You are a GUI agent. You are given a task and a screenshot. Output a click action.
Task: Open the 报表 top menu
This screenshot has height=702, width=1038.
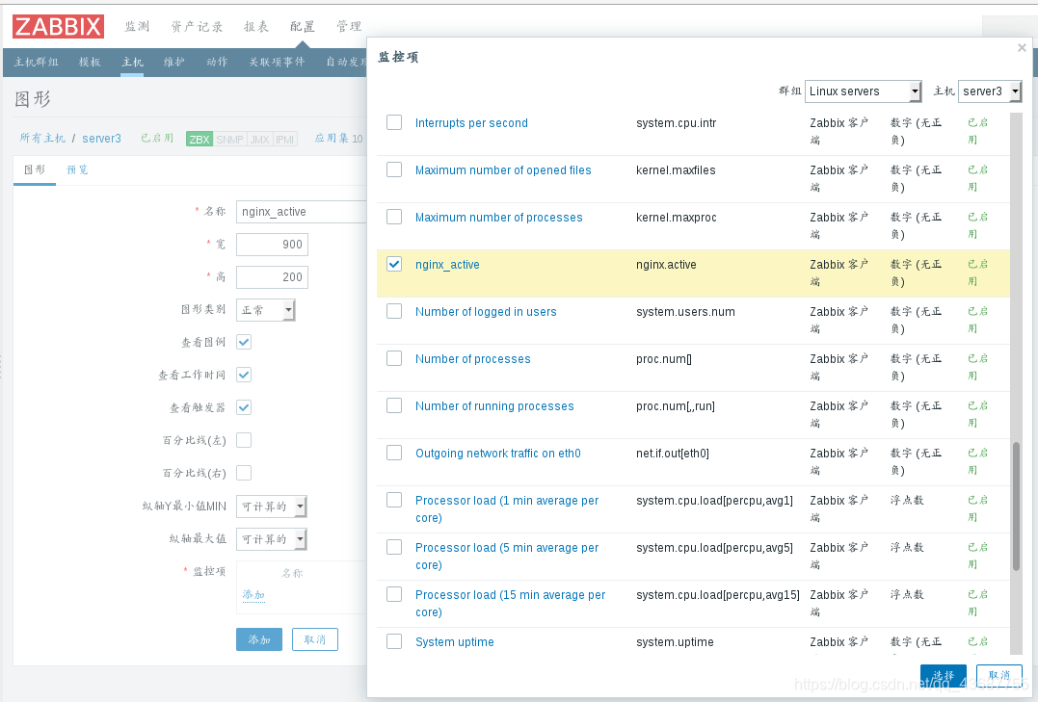(256, 26)
